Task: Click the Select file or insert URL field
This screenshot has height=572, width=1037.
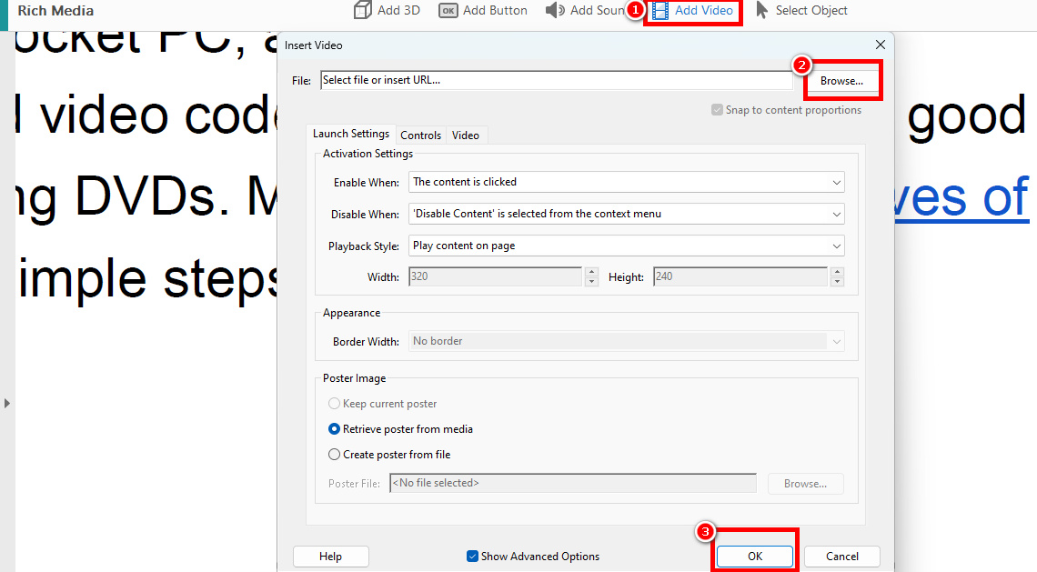Action: point(555,80)
